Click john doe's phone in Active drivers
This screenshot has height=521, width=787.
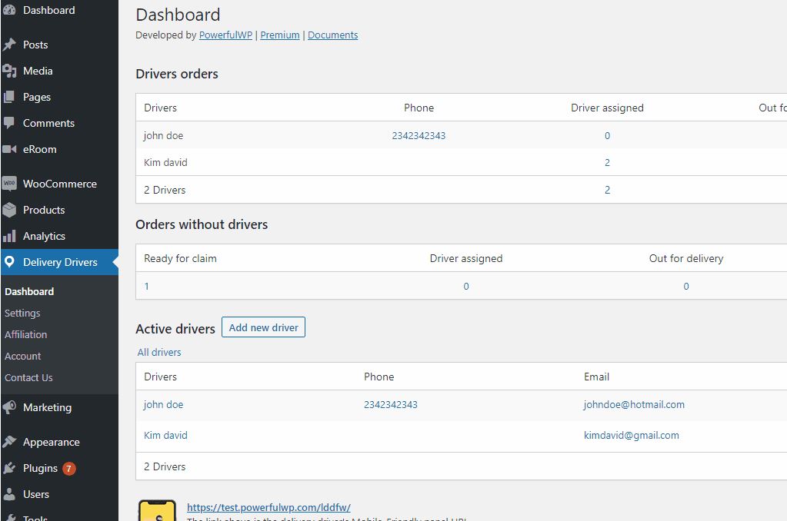click(x=391, y=405)
